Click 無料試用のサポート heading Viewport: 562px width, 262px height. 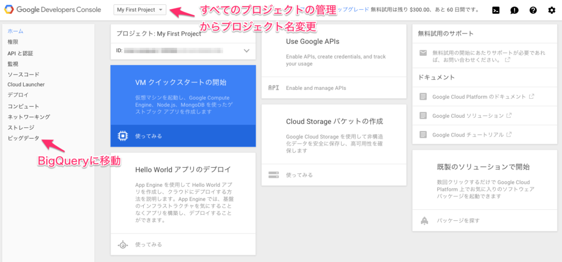446,33
